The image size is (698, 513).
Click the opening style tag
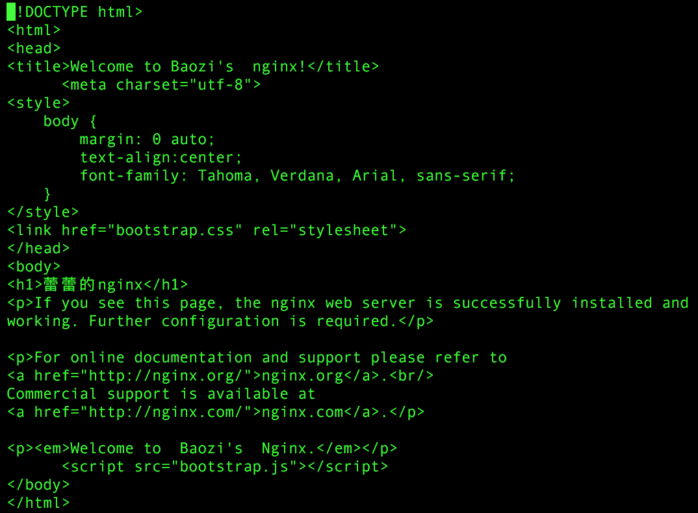pos(38,103)
